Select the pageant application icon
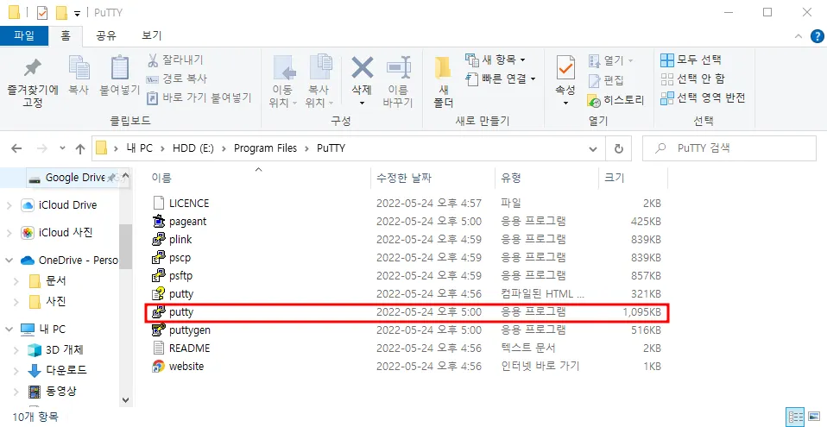The image size is (827, 427). 159,222
